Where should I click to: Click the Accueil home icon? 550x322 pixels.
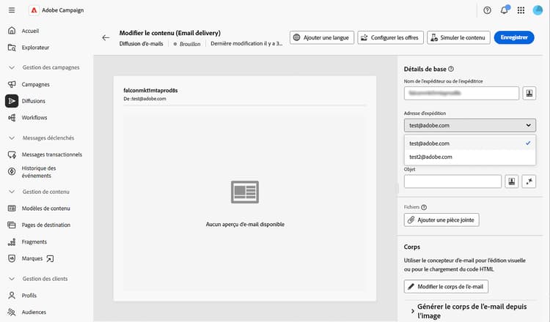click(x=12, y=31)
